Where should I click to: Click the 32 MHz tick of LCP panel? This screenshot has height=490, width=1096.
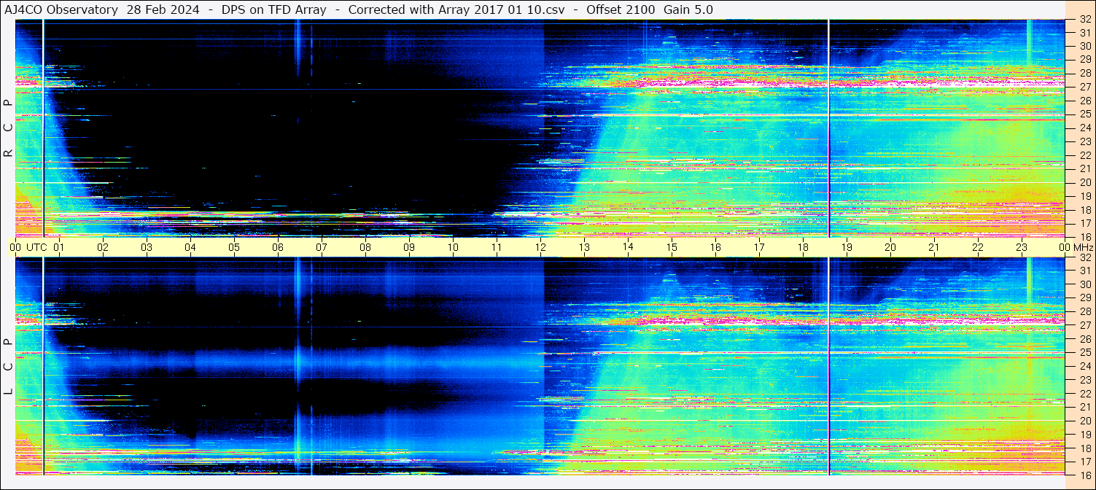click(1084, 257)
